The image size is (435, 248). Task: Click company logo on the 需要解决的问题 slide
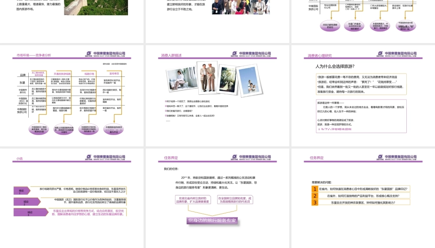coord(396,157)
